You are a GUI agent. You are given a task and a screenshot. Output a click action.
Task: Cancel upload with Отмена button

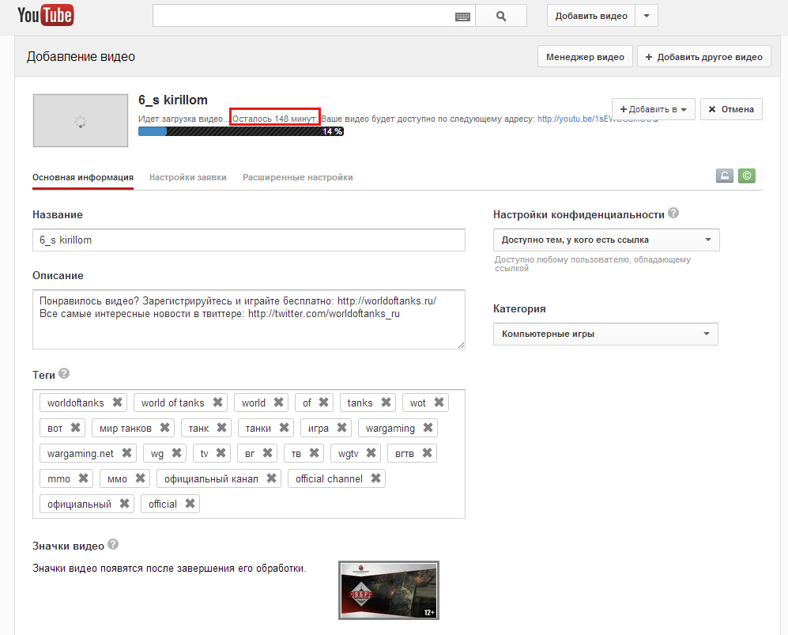731,109
